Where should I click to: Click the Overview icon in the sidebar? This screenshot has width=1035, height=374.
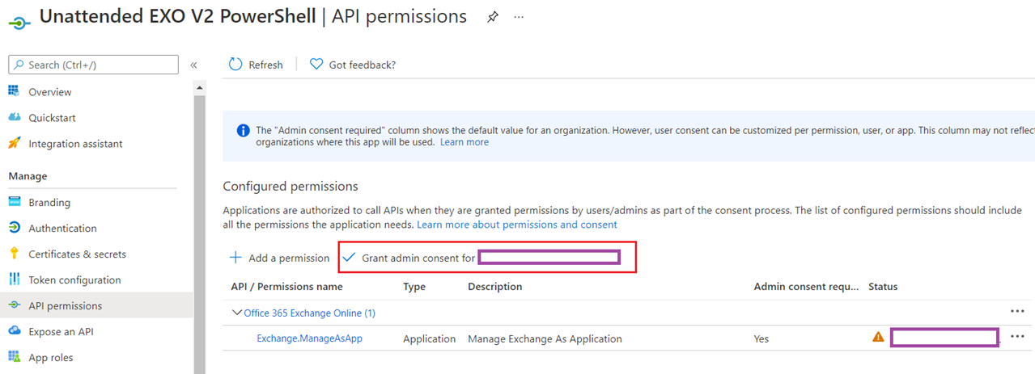14,91
